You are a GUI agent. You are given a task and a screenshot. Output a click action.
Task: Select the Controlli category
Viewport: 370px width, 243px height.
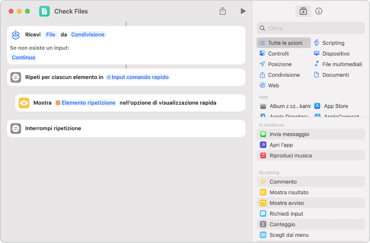click(274, 54)
